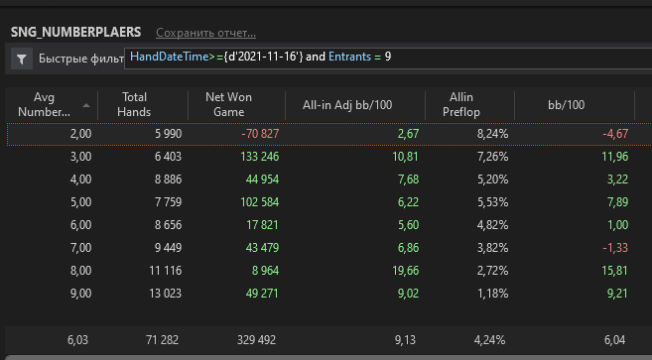The height and width of the screenshot is (360, 652).
Task: Click the totals row value 329 492
Action: tap(256, 340)
